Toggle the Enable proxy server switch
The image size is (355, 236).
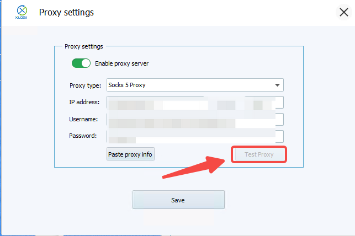[x=81, y=63]
